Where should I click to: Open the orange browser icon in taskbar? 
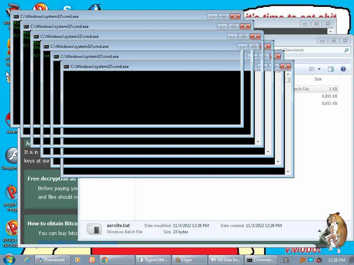click(92, 260)
